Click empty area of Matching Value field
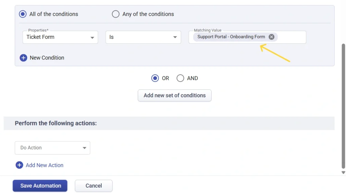The image size is (346, 193). coord(291,37)
